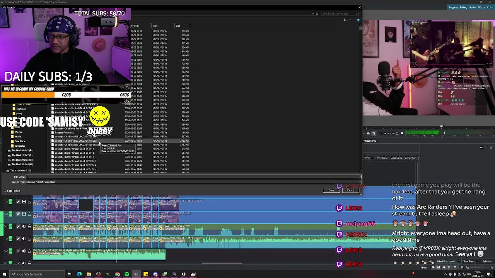Open the address bar history dropdown
This screenshot has width=495, height=278.
tap(313, 14)
